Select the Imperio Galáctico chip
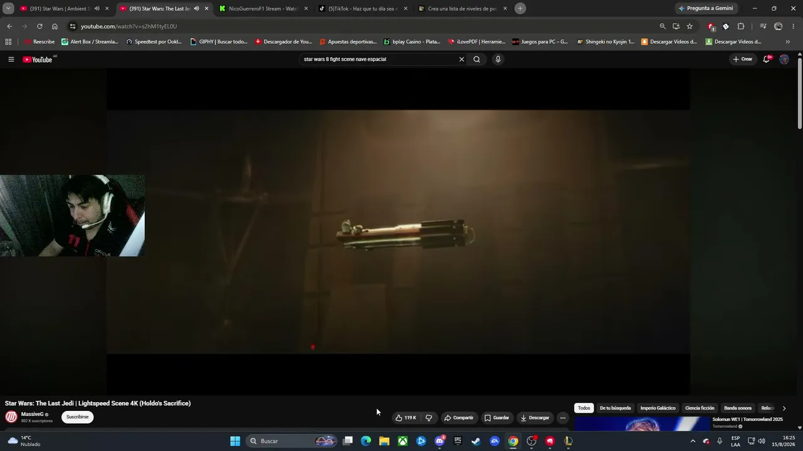The height and width of the screenshot is (451, 803). coord(658,408)
